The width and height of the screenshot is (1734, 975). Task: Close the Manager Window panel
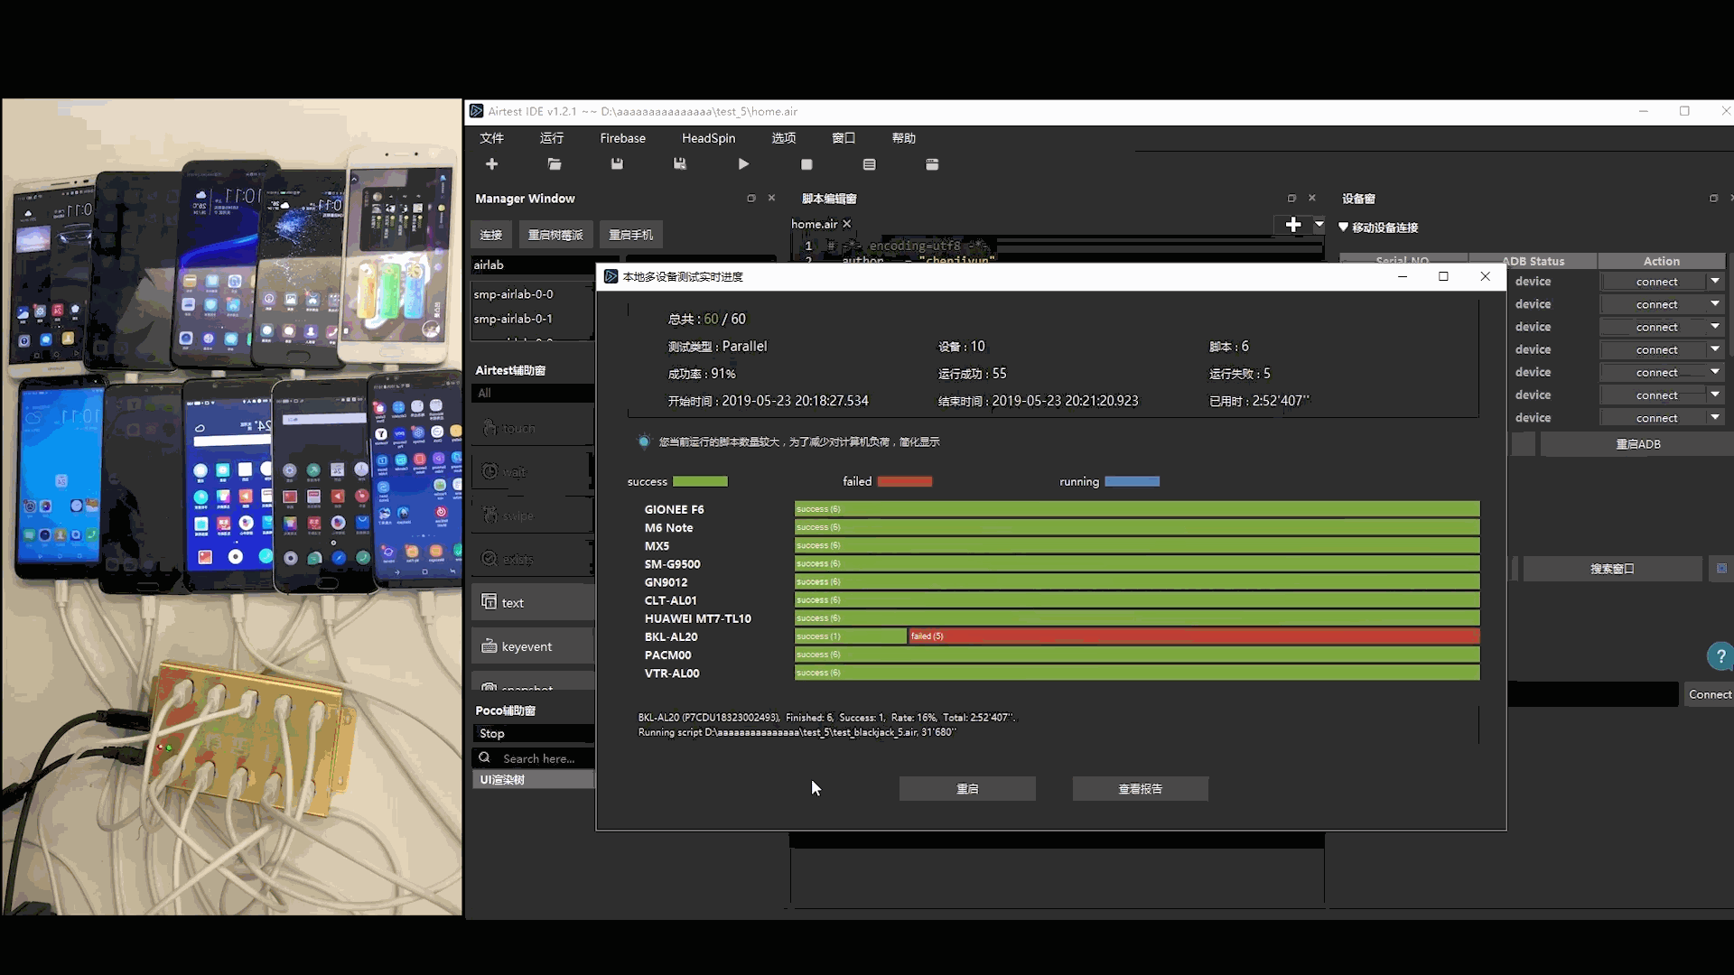coord(771,199)
